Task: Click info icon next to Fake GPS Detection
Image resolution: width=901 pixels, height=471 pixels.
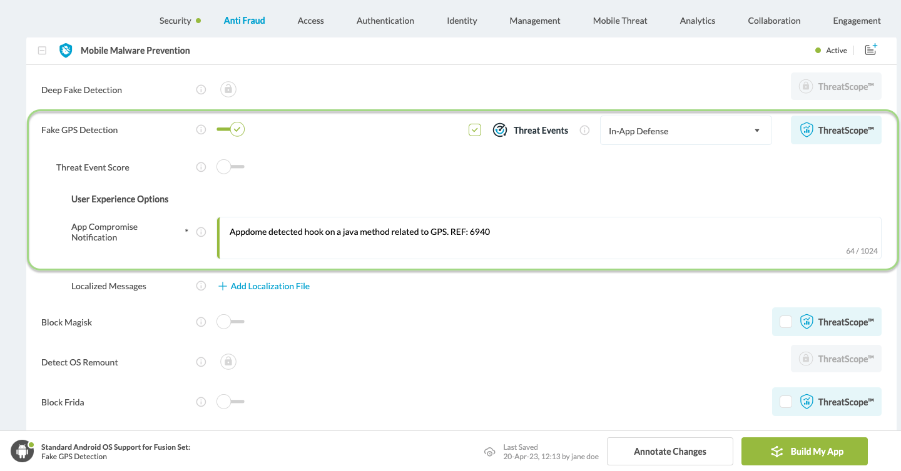Action: (201, 130)
